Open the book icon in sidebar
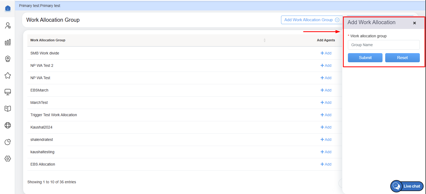Screen dimensions: 426x194 click(8, 109)
